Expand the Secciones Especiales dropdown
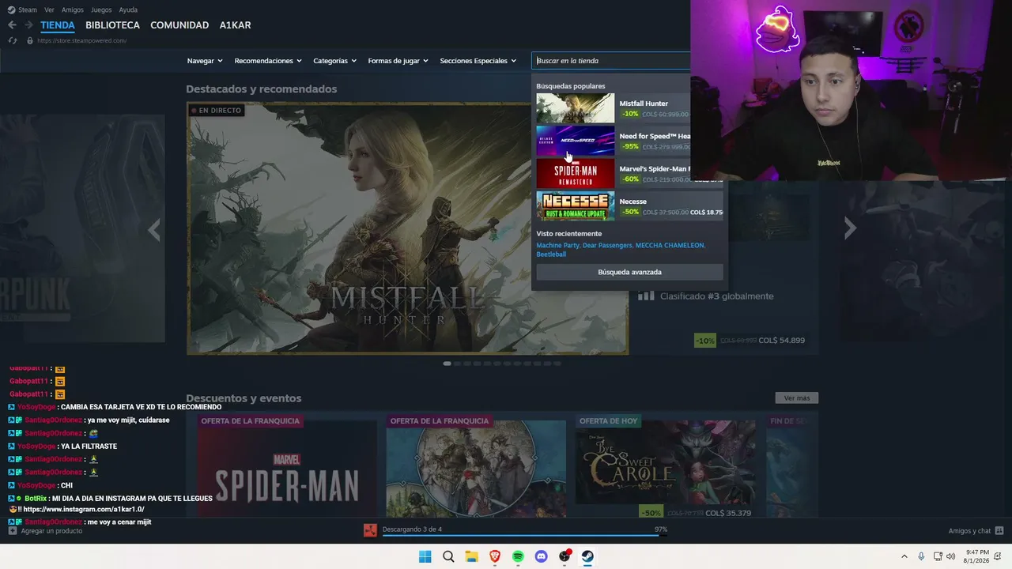The width and height of the screenshot is (1012, 569). [x=478, y=61]
